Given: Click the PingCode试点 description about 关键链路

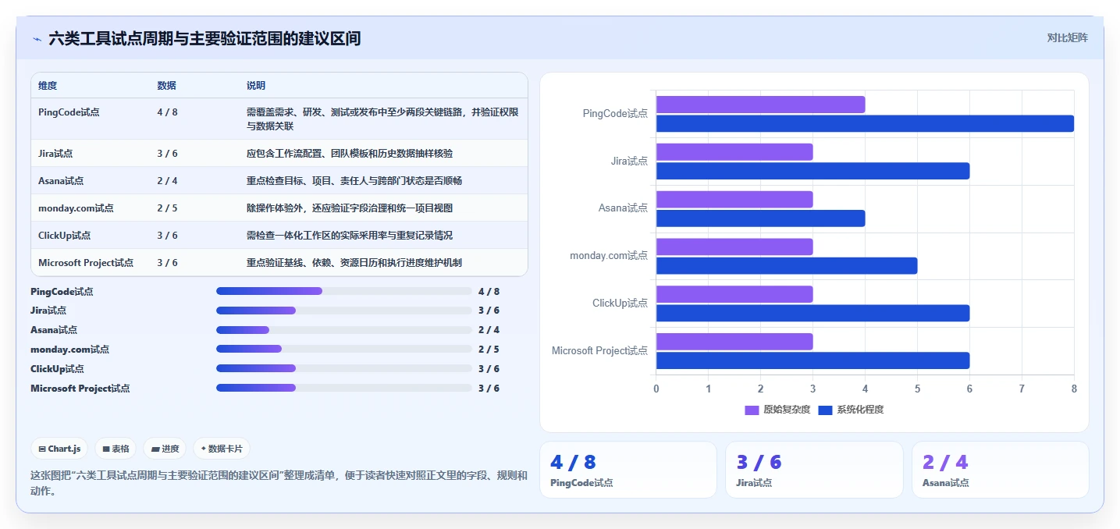Looking at the screenshot, I should (382, 119).
